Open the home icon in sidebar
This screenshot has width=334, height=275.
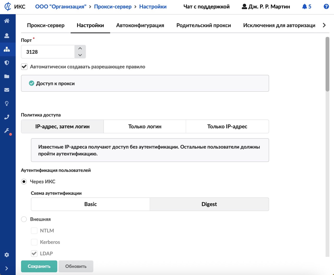(7, 21)
